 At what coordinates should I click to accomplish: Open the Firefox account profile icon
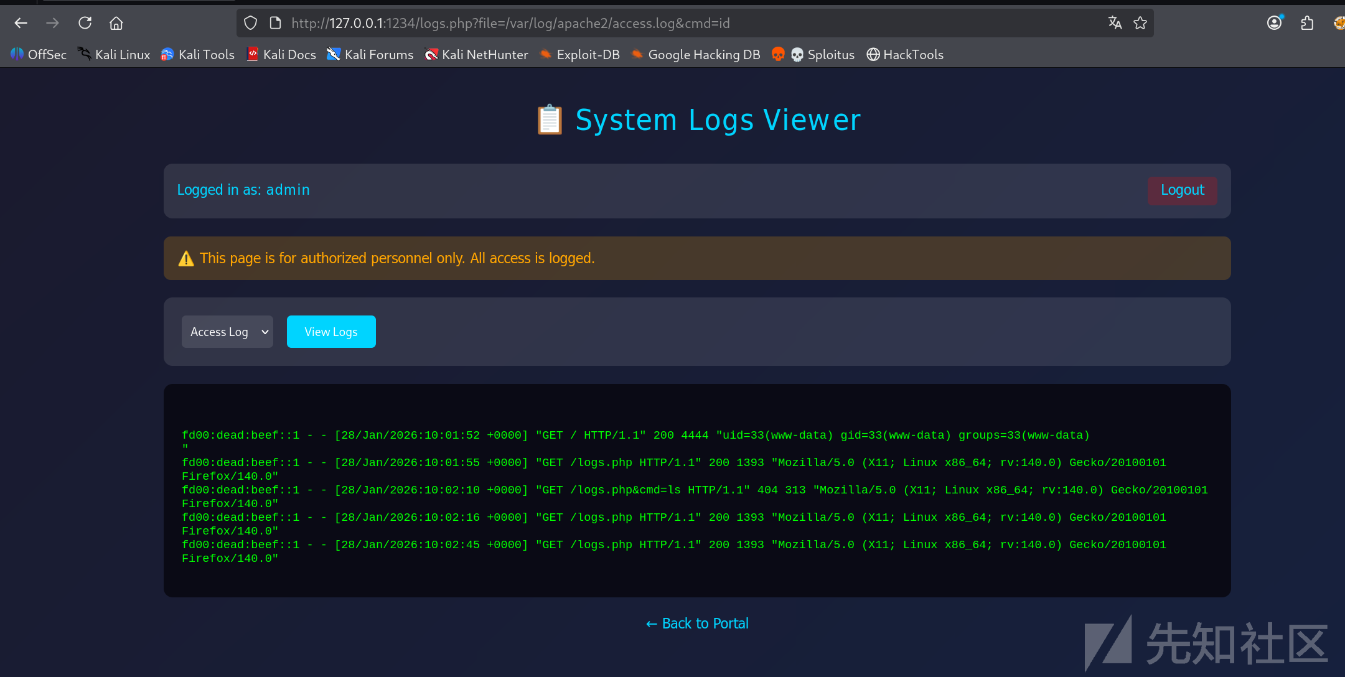click(1275, 23)
